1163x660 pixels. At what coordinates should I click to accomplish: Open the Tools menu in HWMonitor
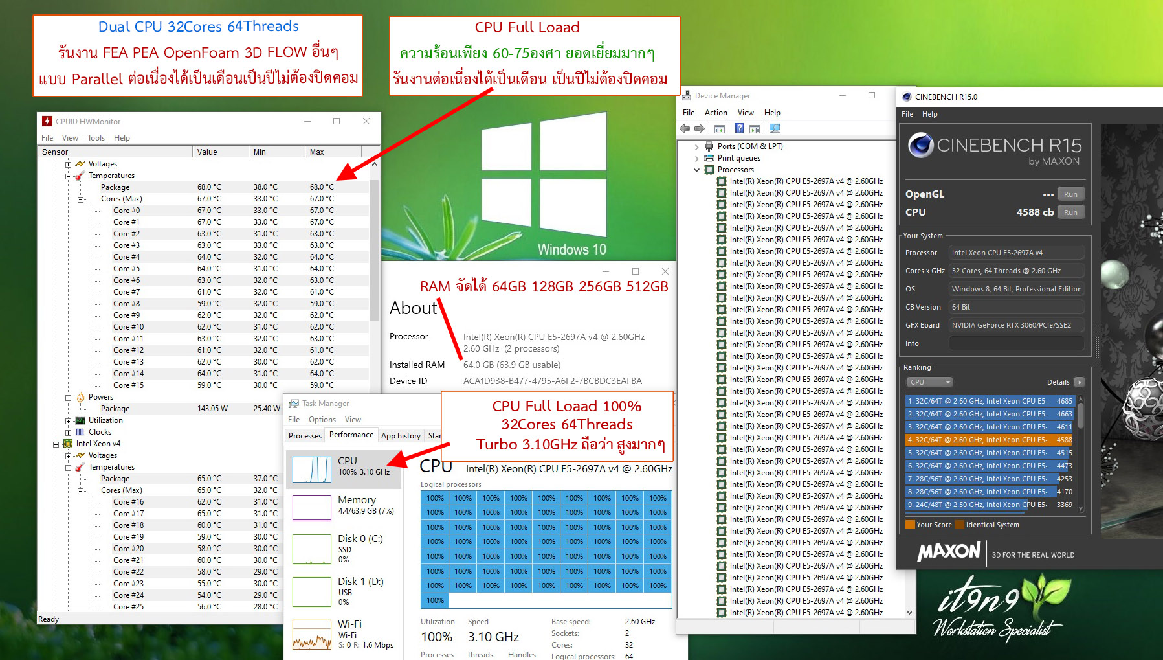point(96,138)
